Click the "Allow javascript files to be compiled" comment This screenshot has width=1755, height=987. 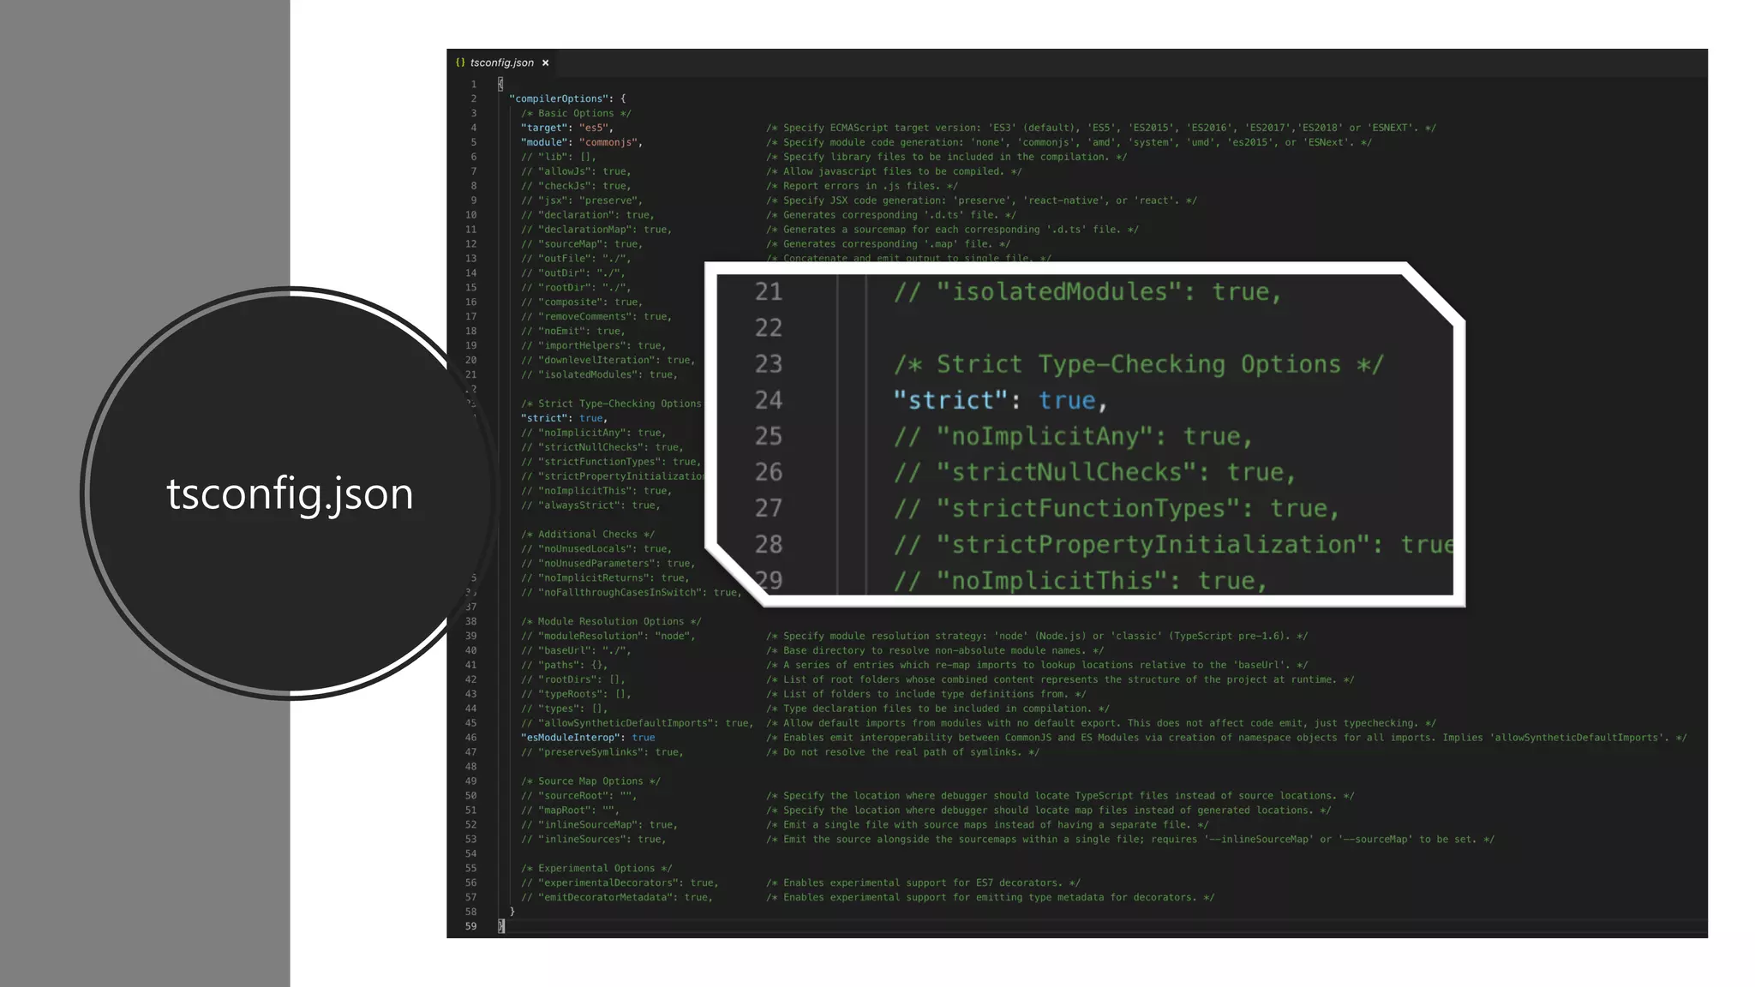(894, 171)
